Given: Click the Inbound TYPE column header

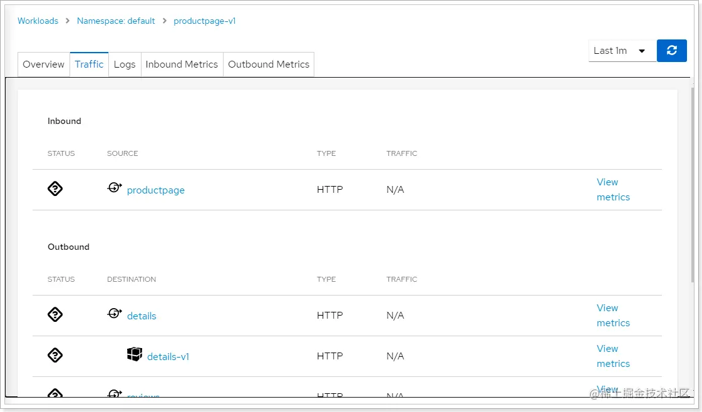Looking at the screenshot, I should click(x=326, y=153).
